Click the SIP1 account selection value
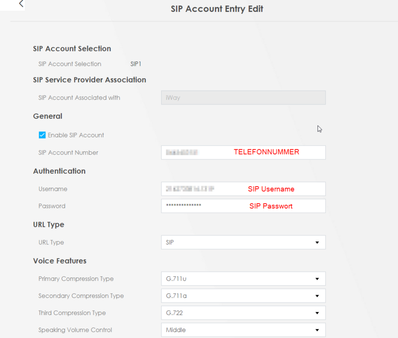This screenshot has height=338, width=398. click(x=136, y=64)
